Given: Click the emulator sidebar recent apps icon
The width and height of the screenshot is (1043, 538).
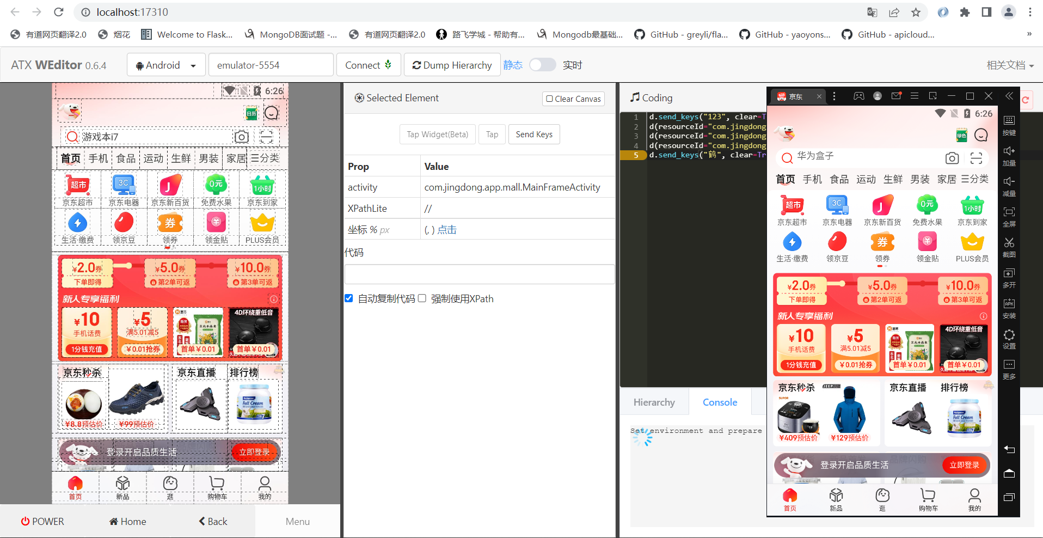Looking at the screenshot, I should [1009, 497].
